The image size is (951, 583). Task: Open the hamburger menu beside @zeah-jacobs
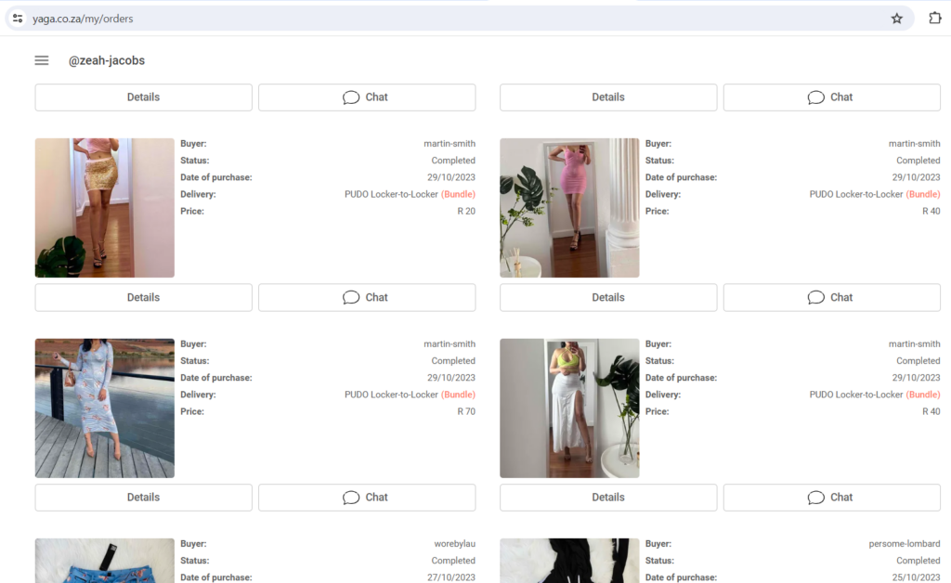[42, 60]
